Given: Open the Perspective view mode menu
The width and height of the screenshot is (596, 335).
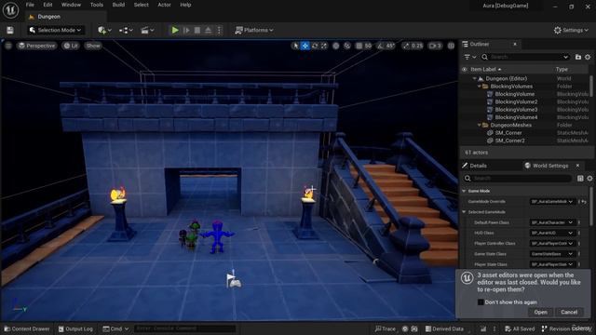Looking at the screenshot, I should pos(37,46).
